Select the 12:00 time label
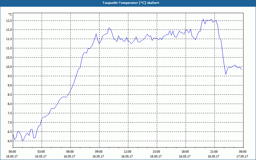The height and width of the screenshot is (160, 256). 128,152
